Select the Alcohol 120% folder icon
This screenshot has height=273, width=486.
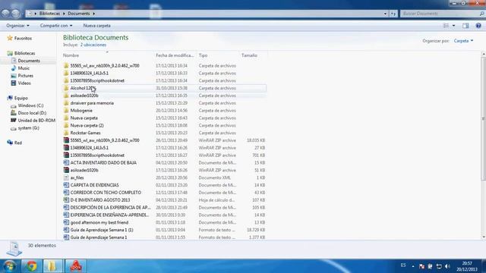pos(66,88)
